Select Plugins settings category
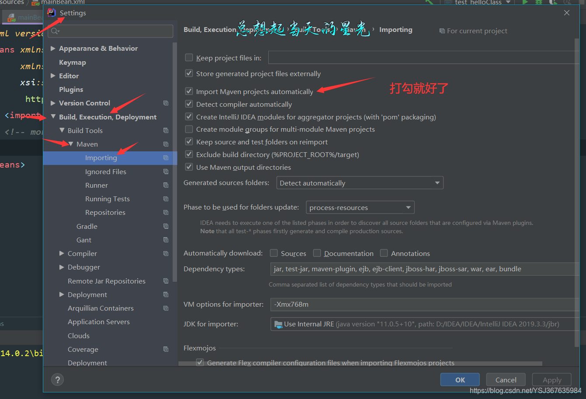 coord(71,89)
